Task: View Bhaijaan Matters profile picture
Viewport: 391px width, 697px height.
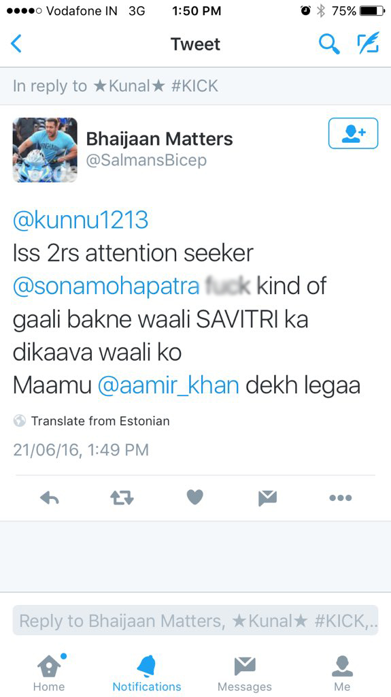Action: pyautogui.click(x=45, y=150)
